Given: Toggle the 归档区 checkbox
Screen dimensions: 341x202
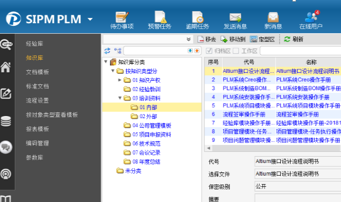Looking at the screenshot, I should tap(209, 51).
